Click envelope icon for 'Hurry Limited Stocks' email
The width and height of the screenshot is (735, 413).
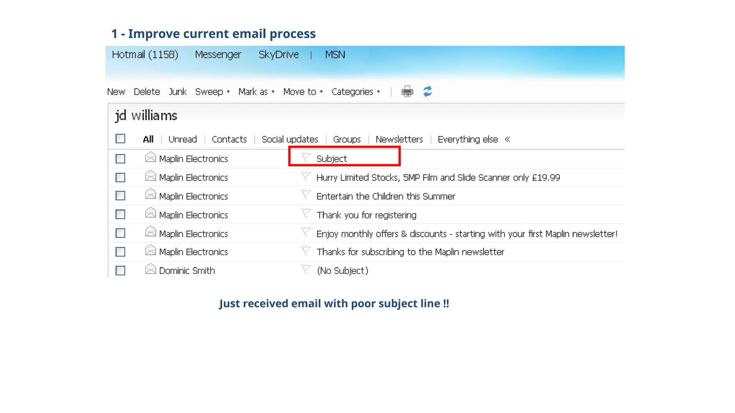[x=150, y=176]
